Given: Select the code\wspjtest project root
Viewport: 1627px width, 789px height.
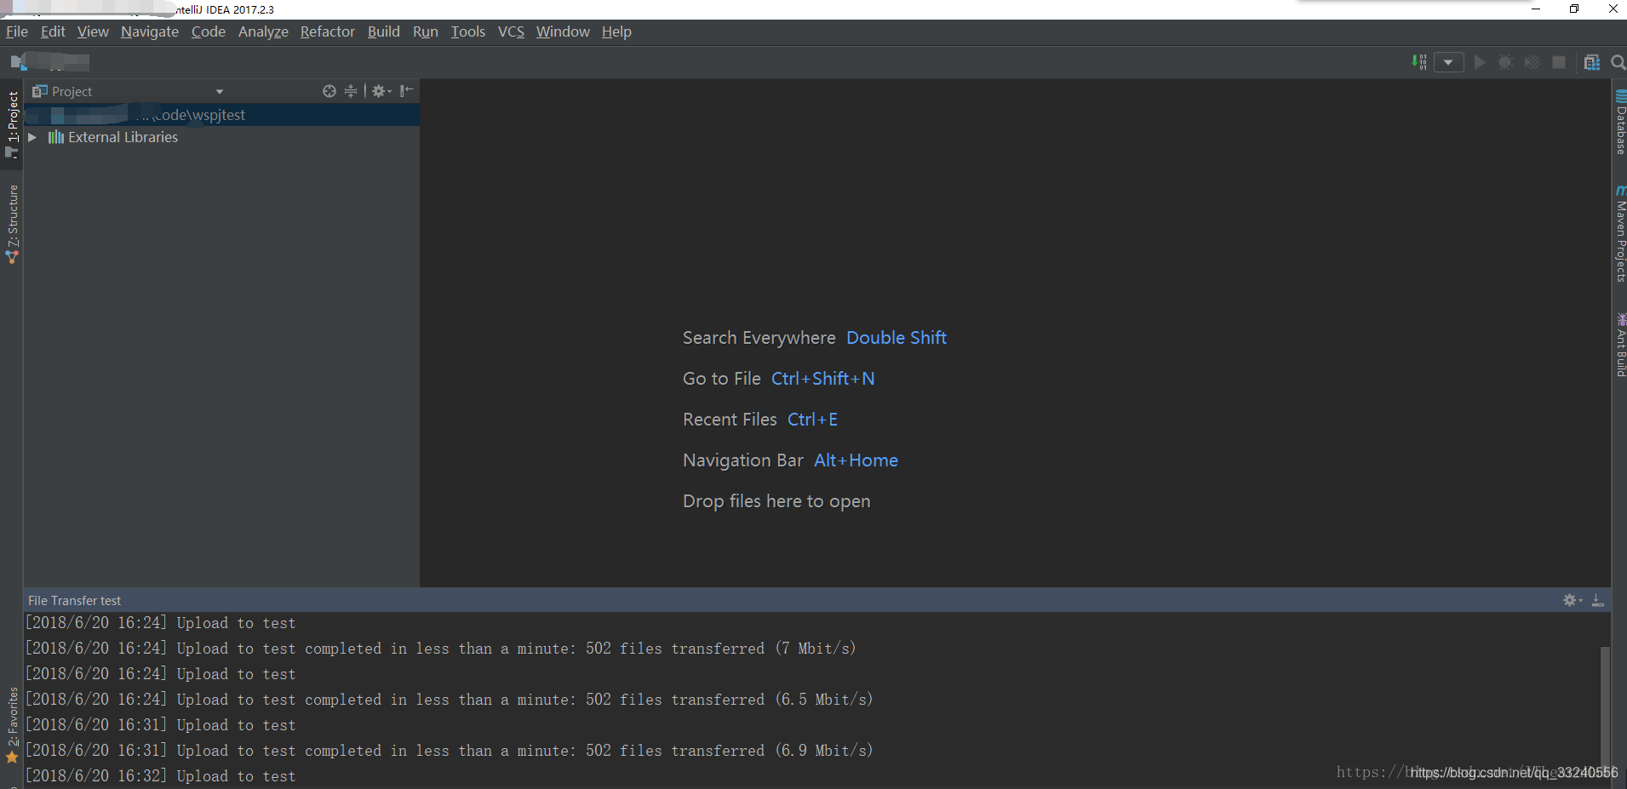Looking at the screenshot, I should [x=221, y=115].
